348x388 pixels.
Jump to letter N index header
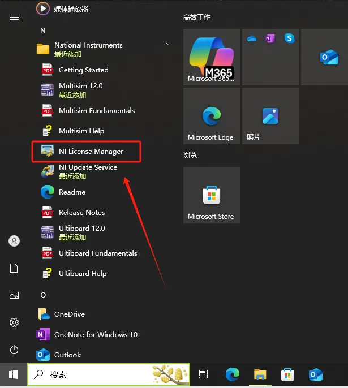point(43,30)
